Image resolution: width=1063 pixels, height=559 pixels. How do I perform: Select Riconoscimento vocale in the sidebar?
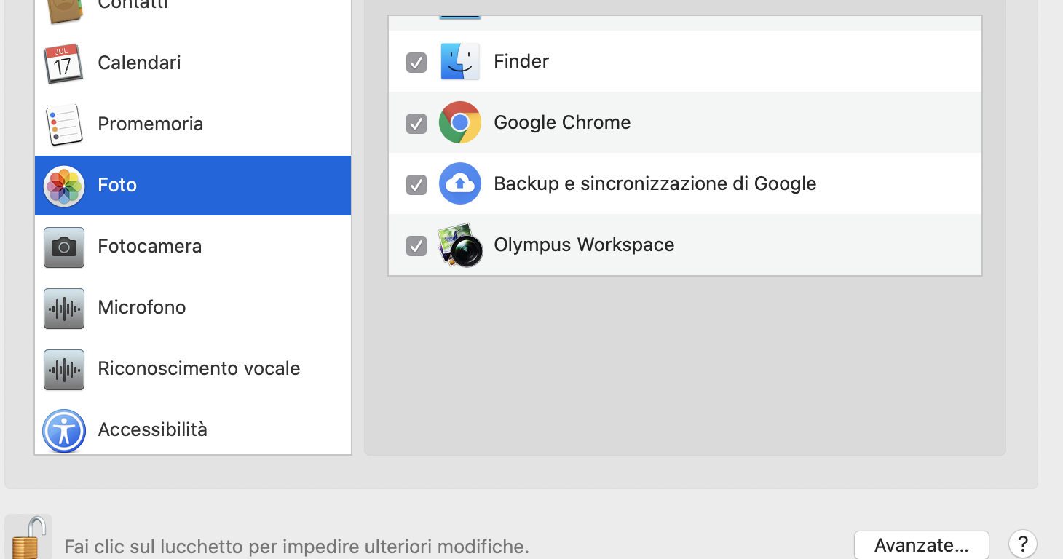point(193,369)
